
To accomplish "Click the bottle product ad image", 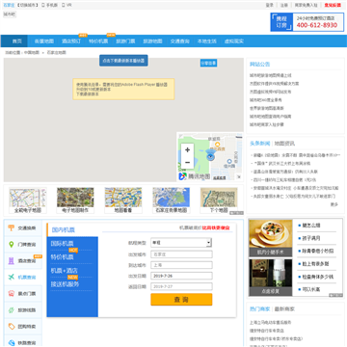I will coord(271,278).
